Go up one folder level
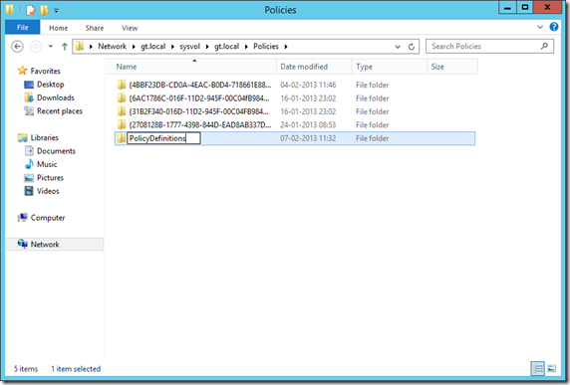The width and height of the screenshot is (570, 385). [65, 47]
